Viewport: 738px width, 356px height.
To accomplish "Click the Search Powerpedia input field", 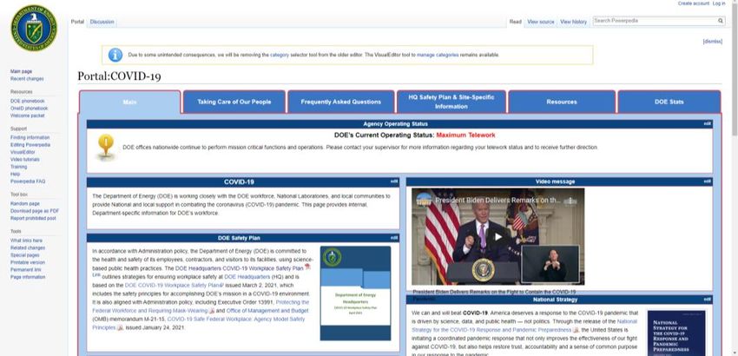I will 655,21.
